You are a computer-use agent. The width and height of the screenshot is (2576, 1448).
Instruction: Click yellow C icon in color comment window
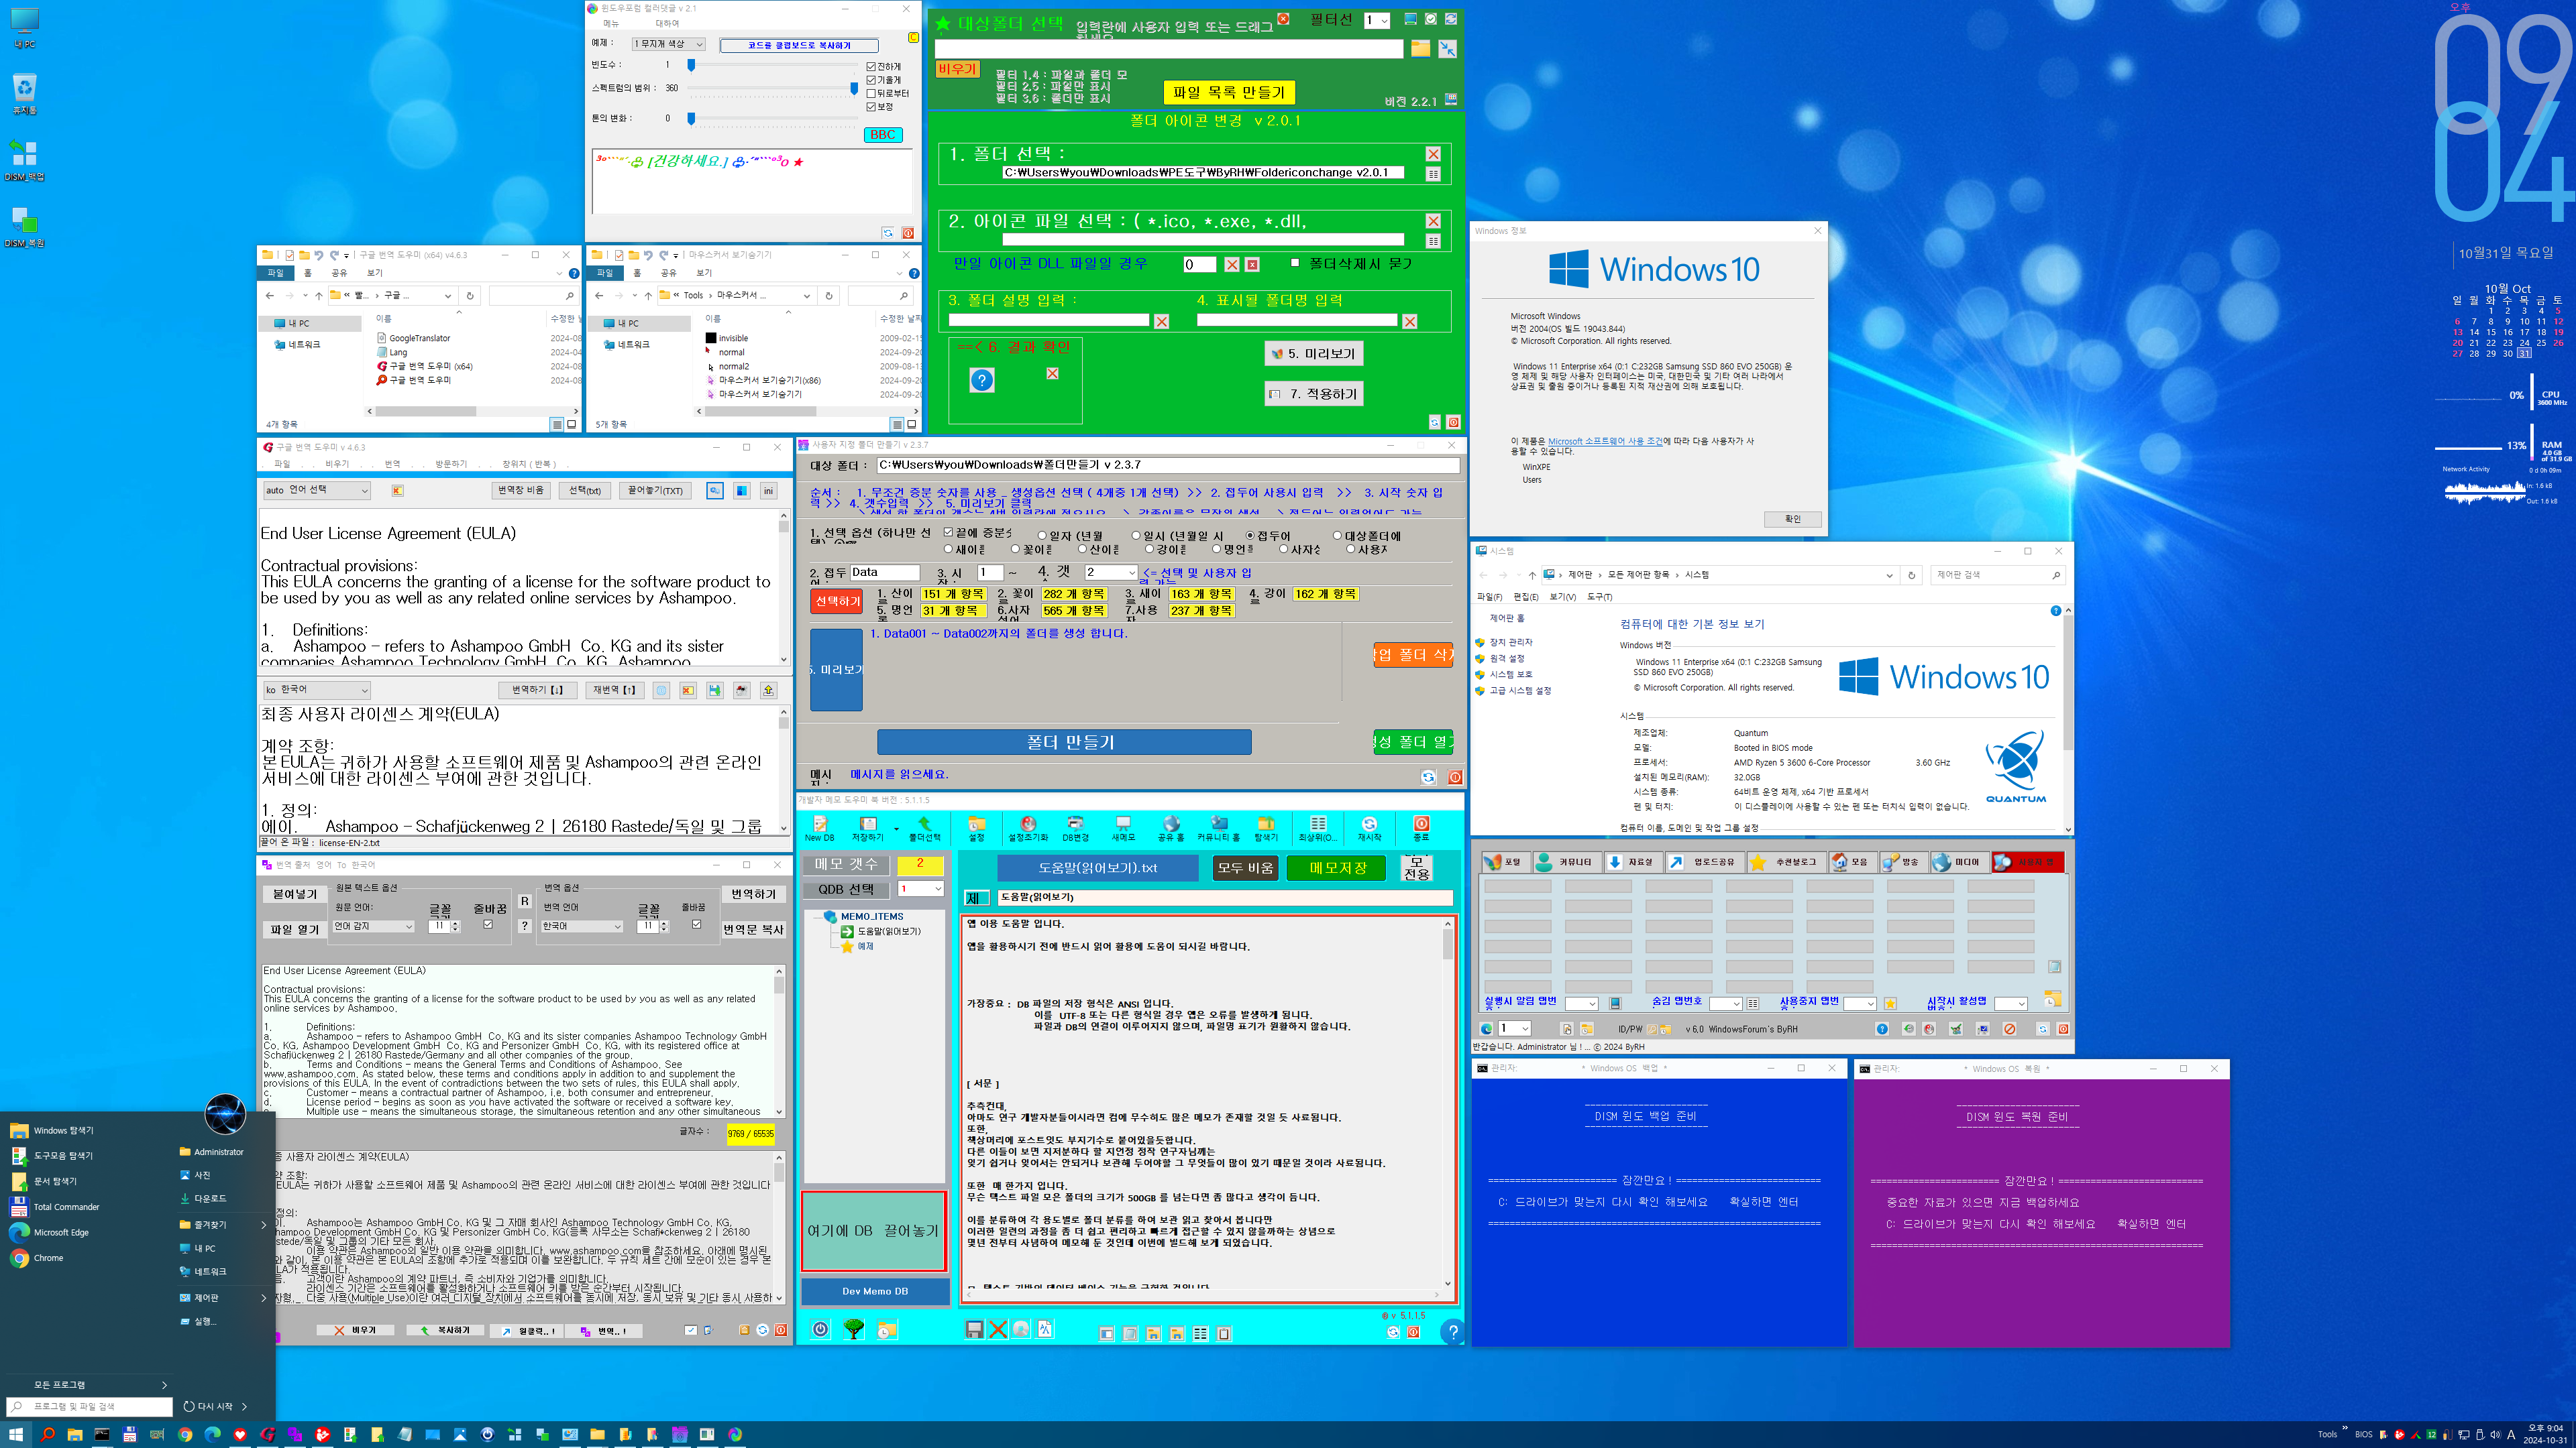tap(913, 37)
